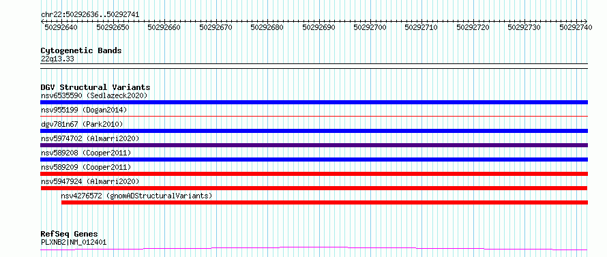Screen dimensions: 607x257
Task: Click the blue bar for nsv6535590
Action: point(314,102)
